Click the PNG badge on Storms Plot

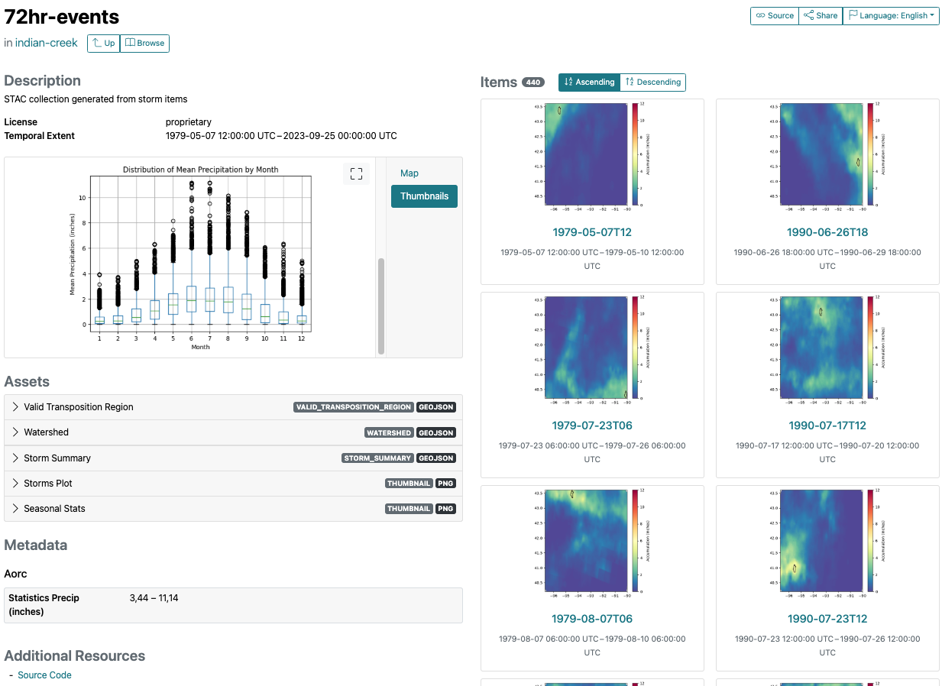pyautogui.click(x=445, y=484)
